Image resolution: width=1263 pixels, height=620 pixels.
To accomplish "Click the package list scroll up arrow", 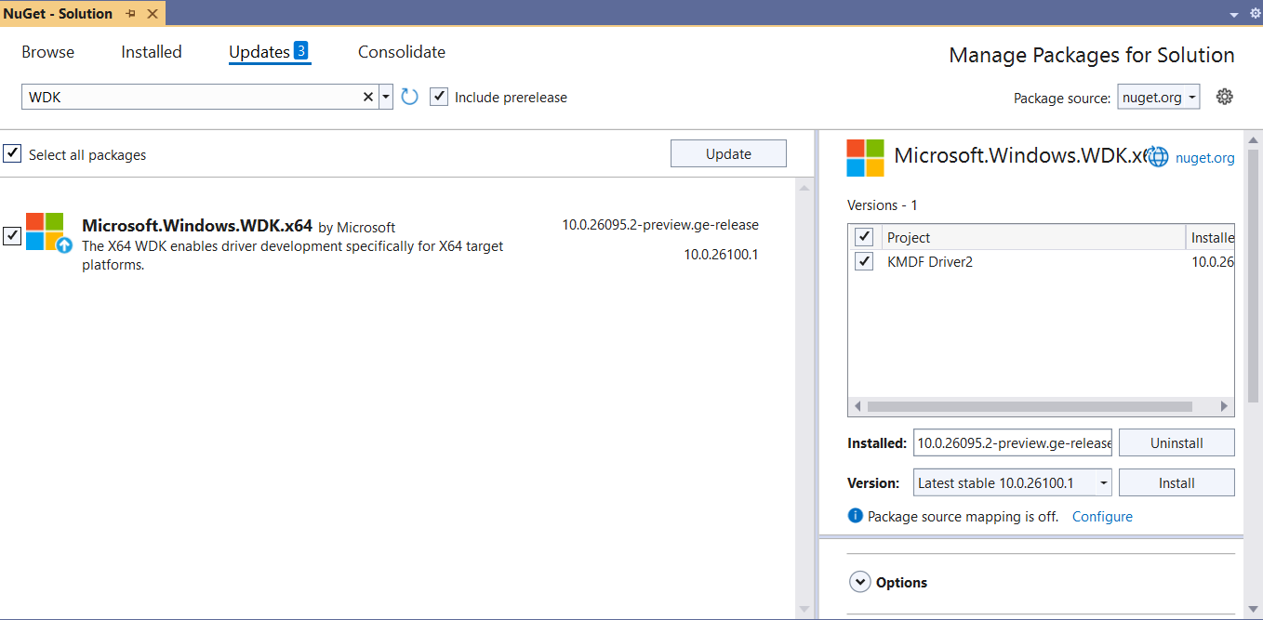I will (x=804, y=188).
